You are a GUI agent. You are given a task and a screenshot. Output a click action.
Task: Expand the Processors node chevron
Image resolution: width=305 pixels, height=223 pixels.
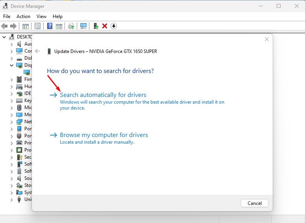click(11, 150)
